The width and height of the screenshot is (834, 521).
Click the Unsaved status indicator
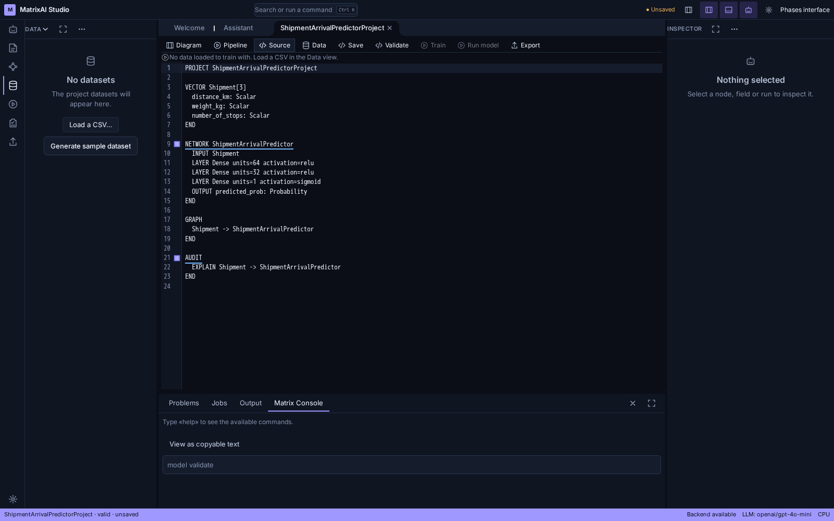point(660,10)
